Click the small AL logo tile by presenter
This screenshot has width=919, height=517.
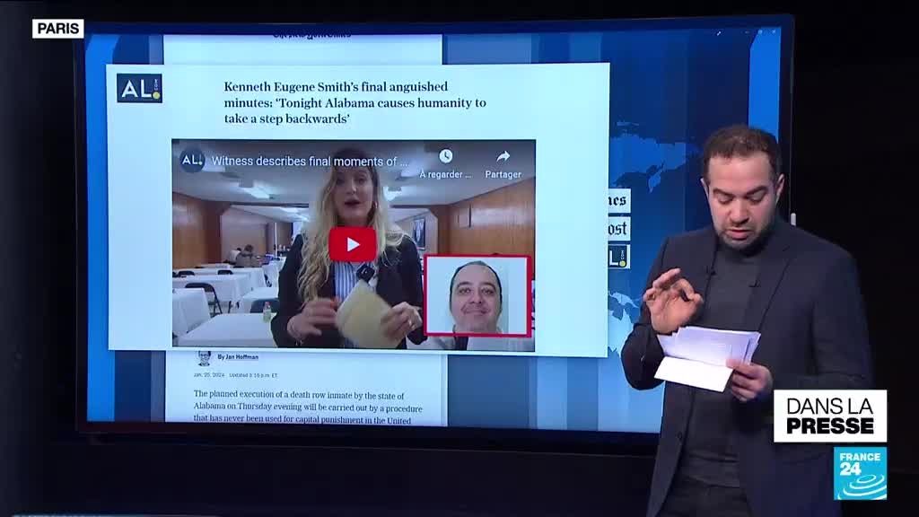tap(619, 257)
